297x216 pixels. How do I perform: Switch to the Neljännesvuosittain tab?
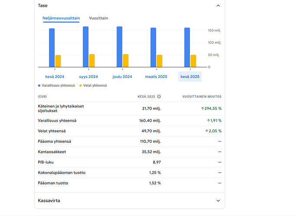tap(61, 18)
